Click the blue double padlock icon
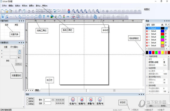 [x=95, y=17]
